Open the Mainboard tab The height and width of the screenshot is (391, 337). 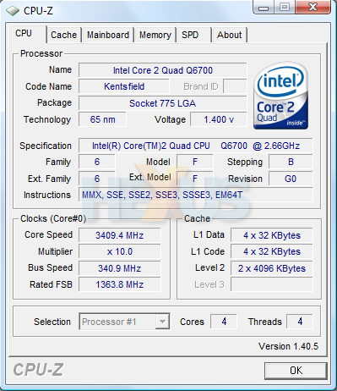coord(108,35)
